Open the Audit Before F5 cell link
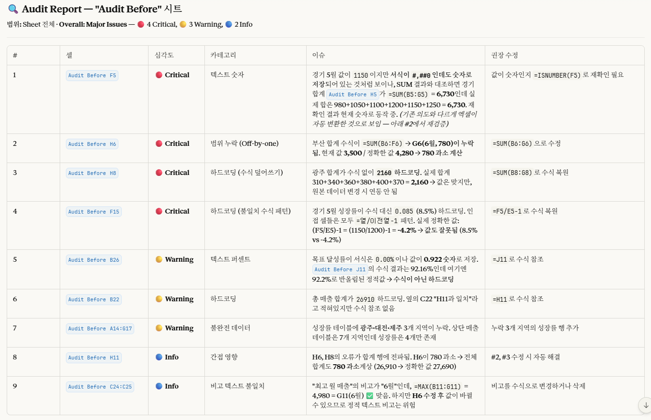This screenshot has height=420, width=651. click(92, 75)
